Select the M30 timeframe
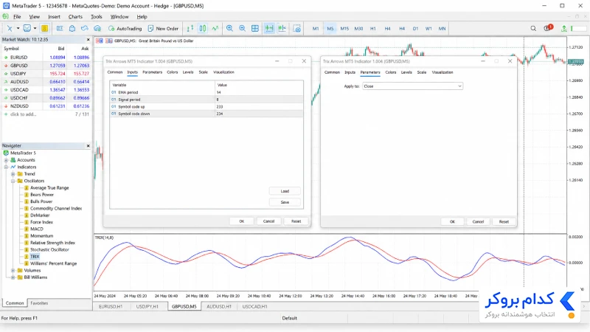The image size is (590, 332). (x=358, y=29)
